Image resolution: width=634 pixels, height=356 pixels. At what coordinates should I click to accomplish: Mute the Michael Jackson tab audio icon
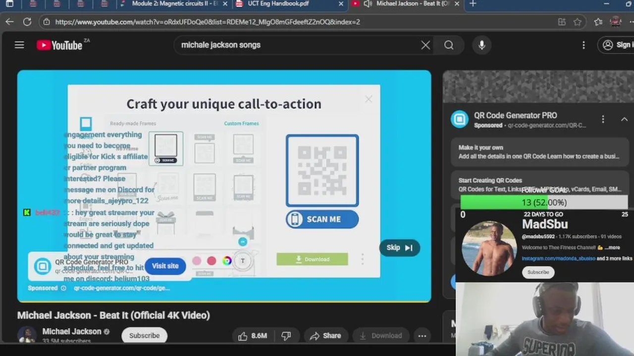(x=368, y=3)
